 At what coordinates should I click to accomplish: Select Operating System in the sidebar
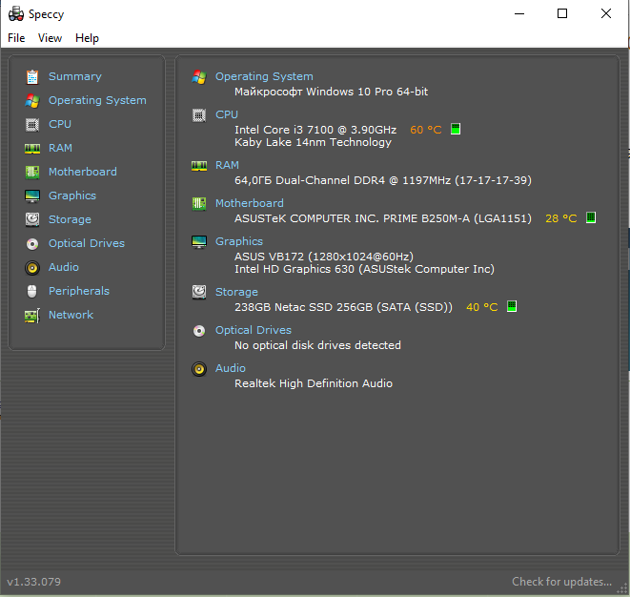point(97,100)
